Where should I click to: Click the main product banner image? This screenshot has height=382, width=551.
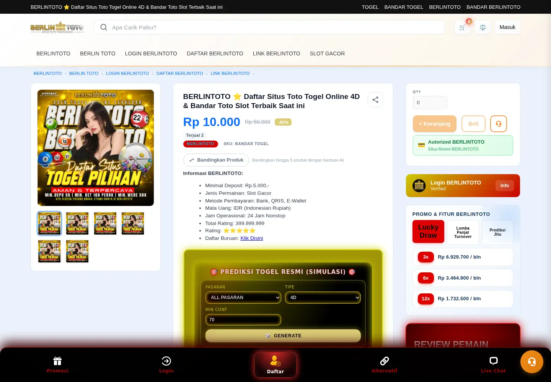pyautogui.click(x=96, y=148)
